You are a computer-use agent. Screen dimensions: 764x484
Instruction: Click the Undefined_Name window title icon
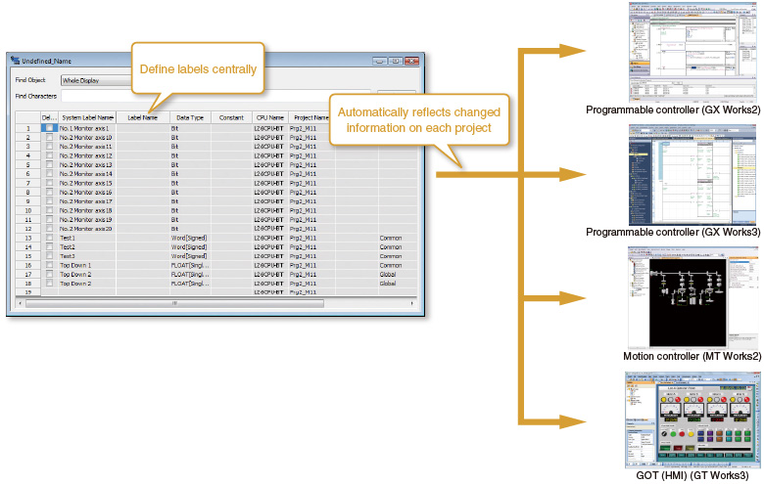pyautogui.click(x=15, y=61)
